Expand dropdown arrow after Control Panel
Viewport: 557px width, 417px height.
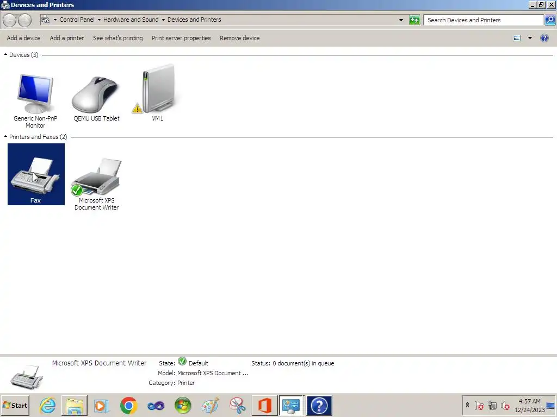(99, 20)
